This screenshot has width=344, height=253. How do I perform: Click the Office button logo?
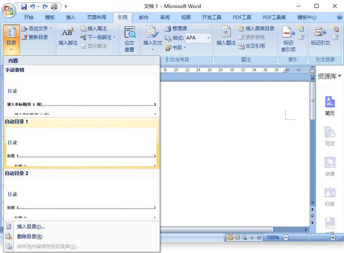point(9,10)
